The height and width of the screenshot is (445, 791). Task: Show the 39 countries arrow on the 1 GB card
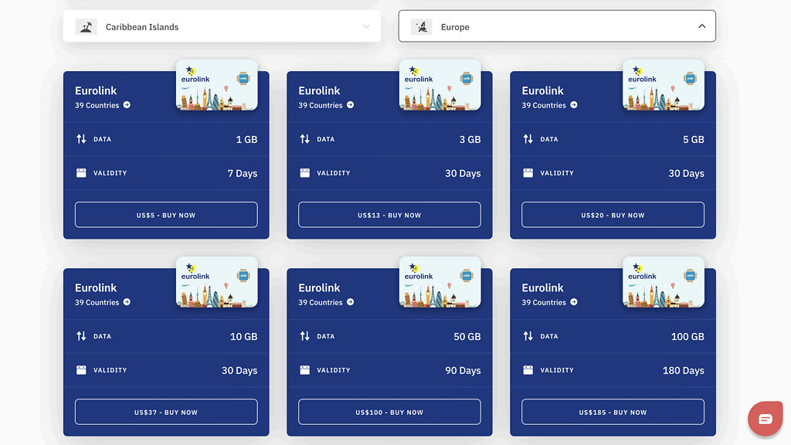127,105
